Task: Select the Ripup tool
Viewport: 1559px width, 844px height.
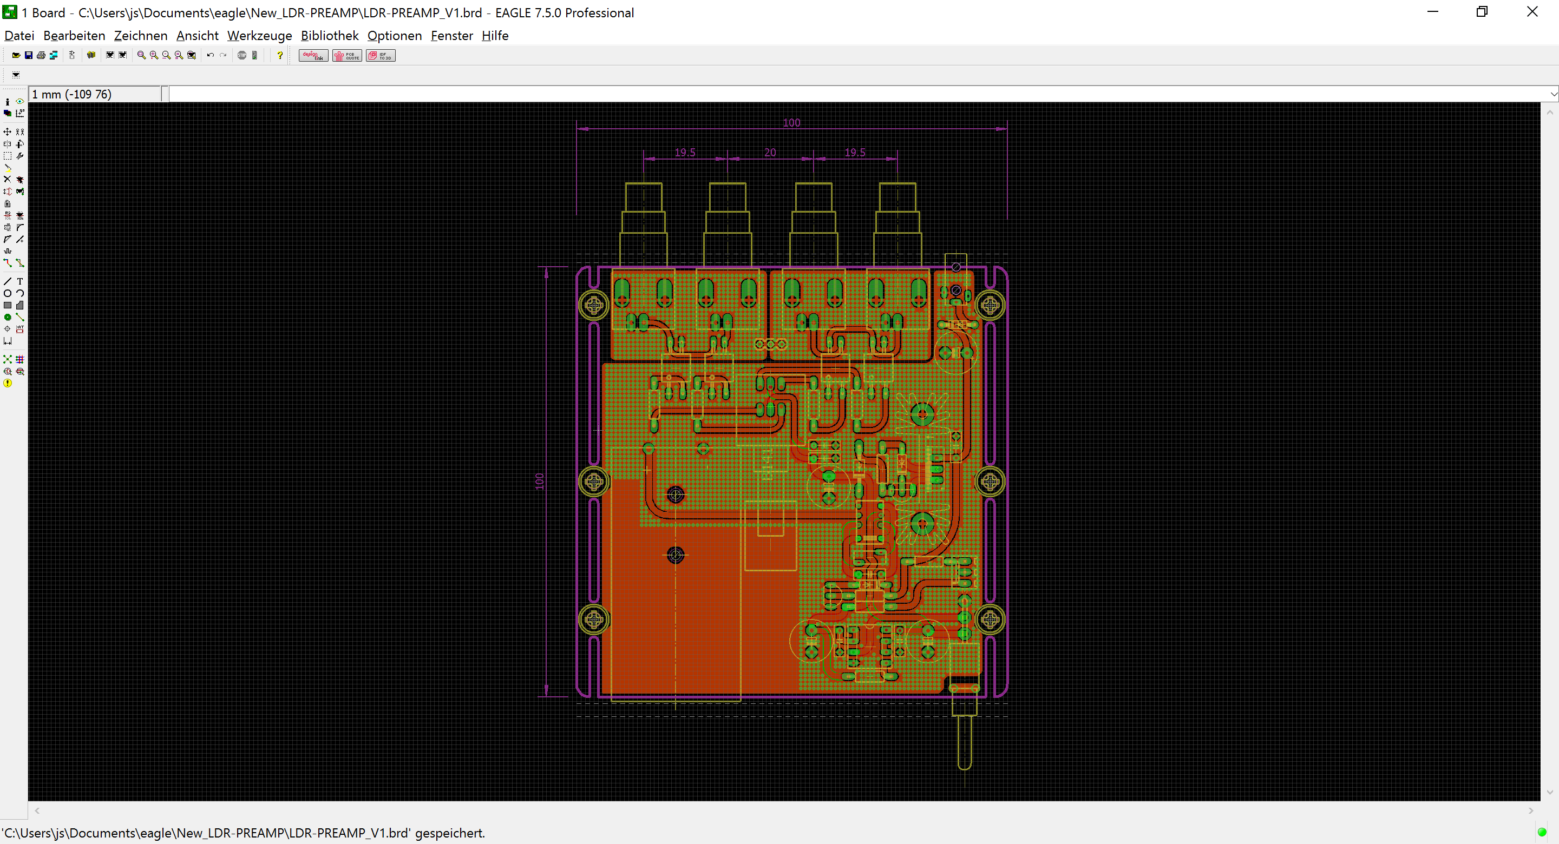Action: click(20, 263)
